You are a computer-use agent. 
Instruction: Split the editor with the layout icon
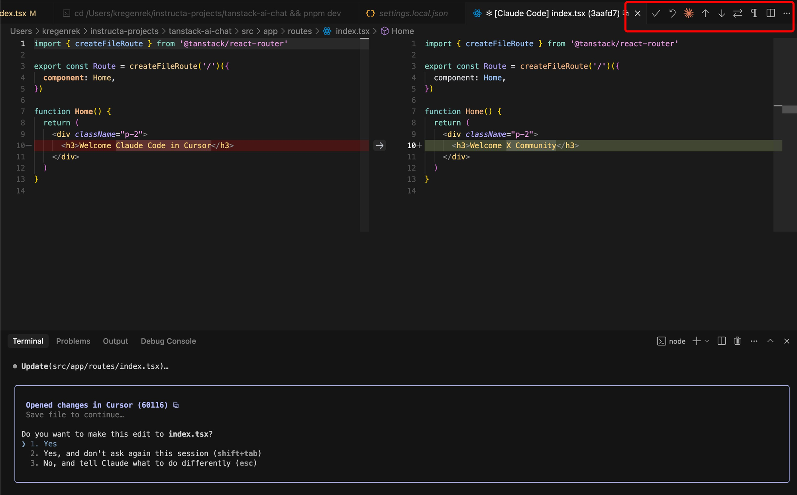[x=771, y=13]
